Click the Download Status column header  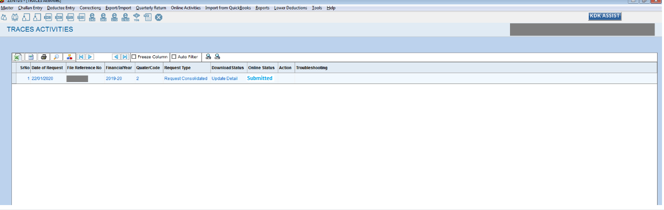point(228,68)
